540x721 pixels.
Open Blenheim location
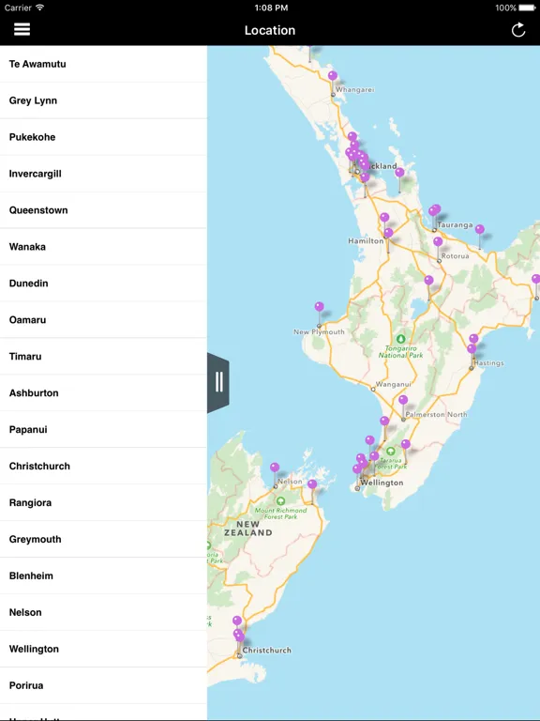[x=103, y=575]
